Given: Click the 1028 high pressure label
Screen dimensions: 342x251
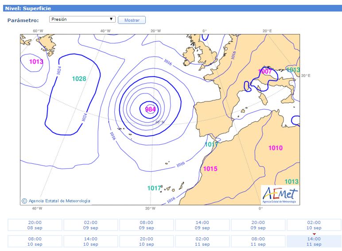Looking at the screenshot, I should tap(79, 79).
